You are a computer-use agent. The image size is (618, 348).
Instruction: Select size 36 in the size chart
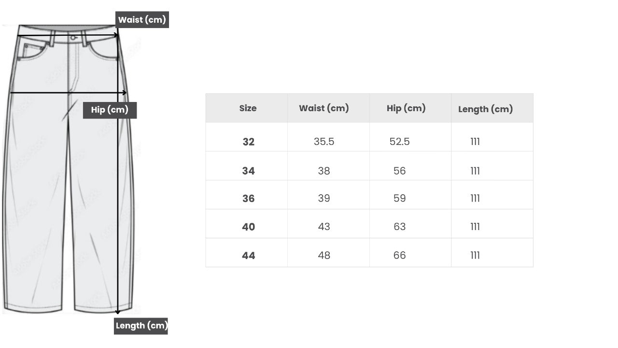pyautogui.click(x=248, y=199)
